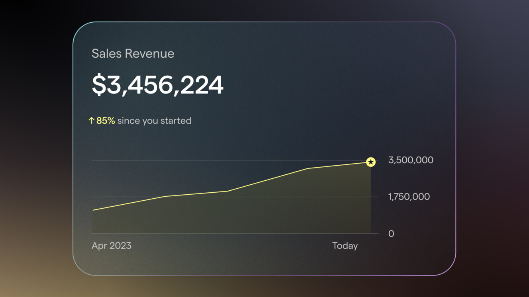Click the upward arrow beside 85%
Screen dimensions: 529x297
(91, 121)
